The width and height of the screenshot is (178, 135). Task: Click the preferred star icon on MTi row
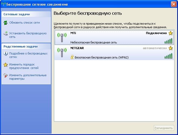170,33
